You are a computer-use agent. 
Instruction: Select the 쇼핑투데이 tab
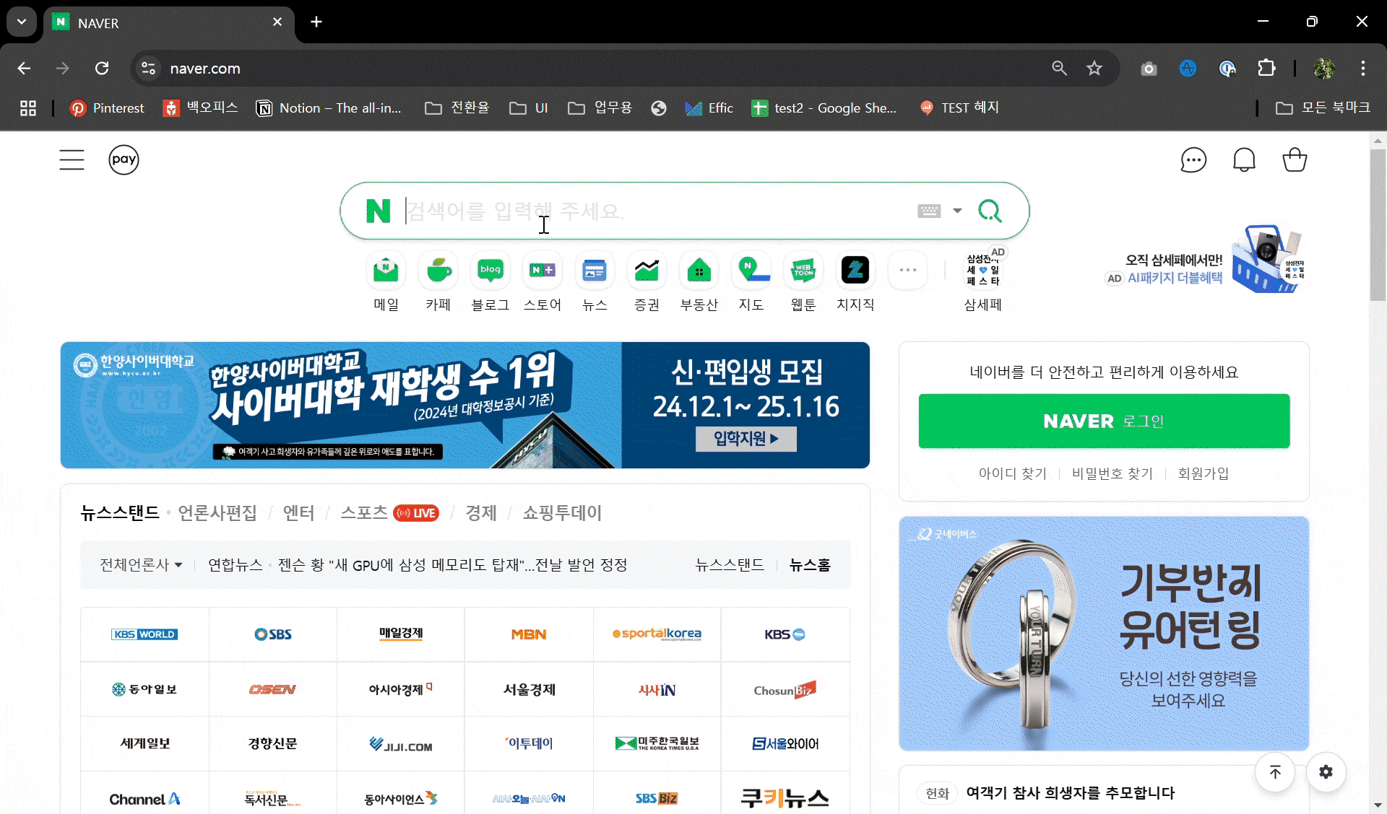[562, 512]
